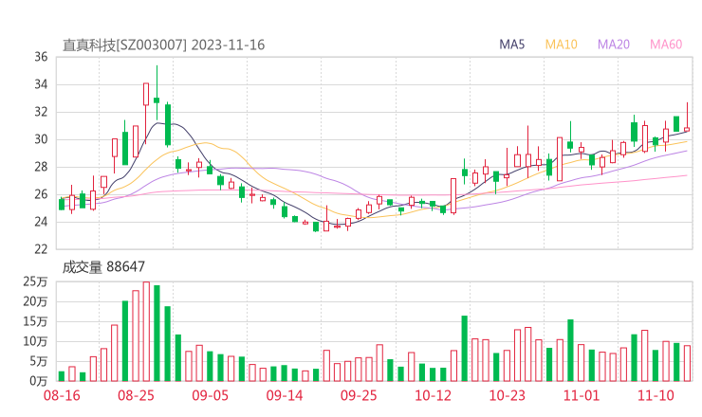The width and height of the screenshot is (702, 417).
Task: Click the 32 price axis label
Action: [x=41, y=112]
